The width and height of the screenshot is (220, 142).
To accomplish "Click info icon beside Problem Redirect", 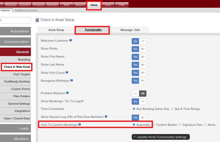I will (x=67, y=93).
